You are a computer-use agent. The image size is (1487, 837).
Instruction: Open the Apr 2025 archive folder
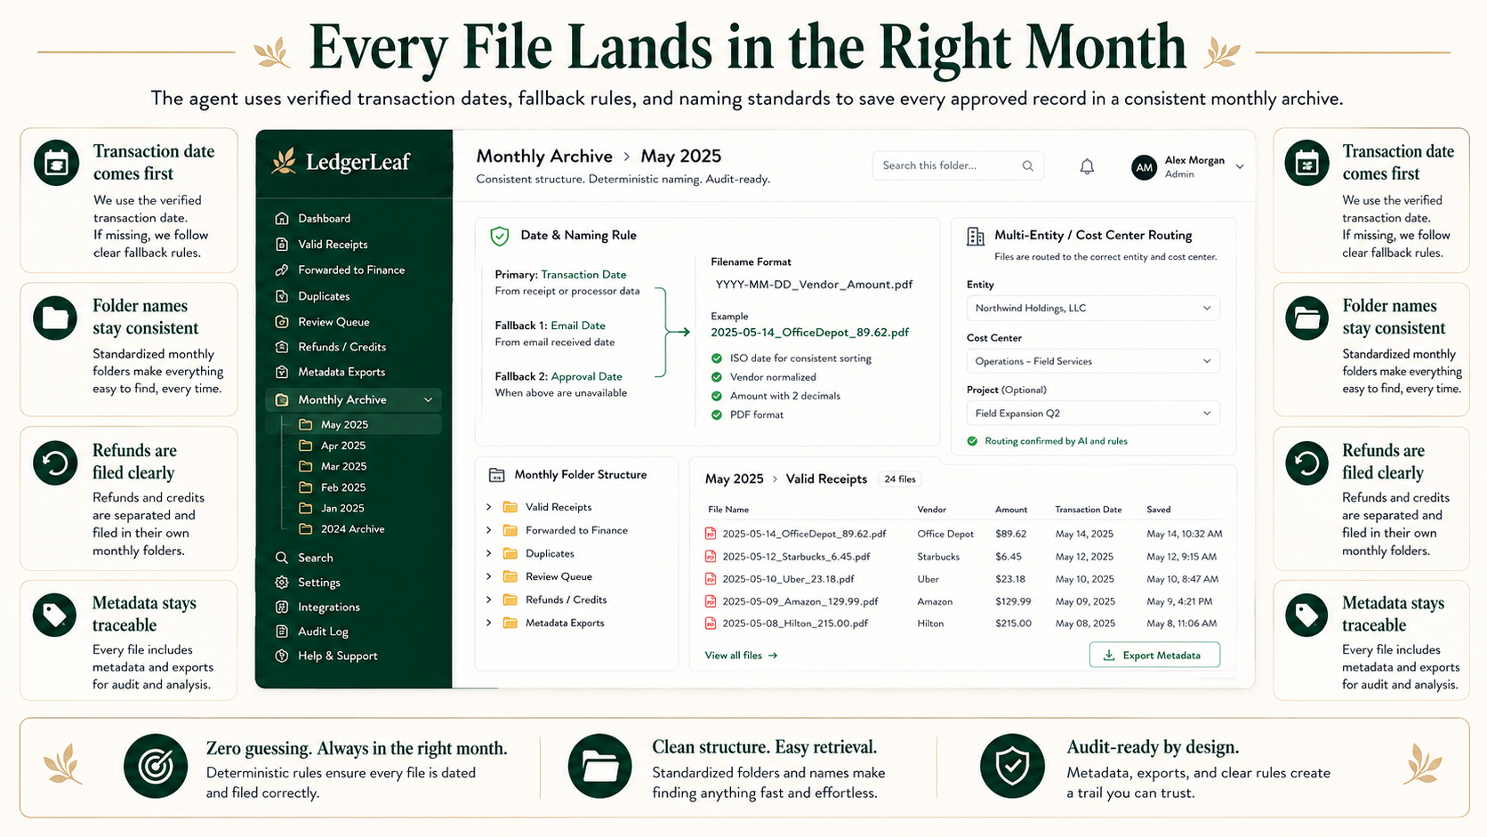coord(343,446)
